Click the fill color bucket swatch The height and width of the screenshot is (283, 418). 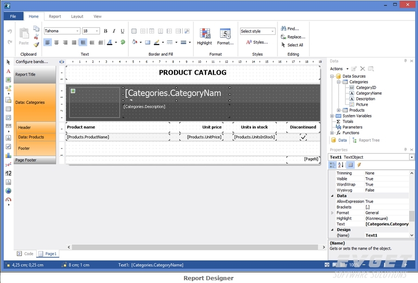tap(135, 42)
